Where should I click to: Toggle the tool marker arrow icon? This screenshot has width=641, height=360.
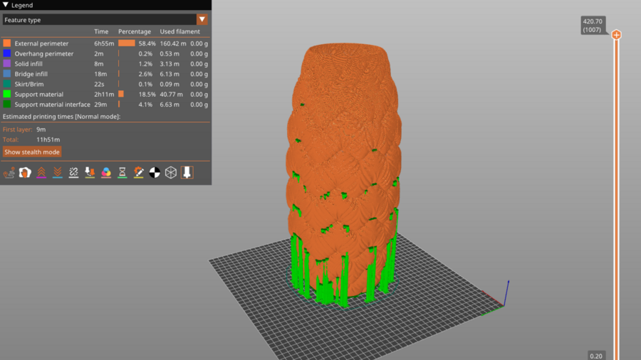point(187,172)
